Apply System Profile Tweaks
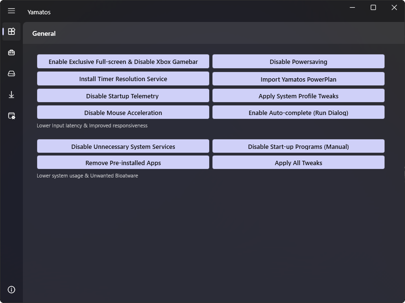The width and height of the screenshot is (405, 303). click(x=298, y=96)
